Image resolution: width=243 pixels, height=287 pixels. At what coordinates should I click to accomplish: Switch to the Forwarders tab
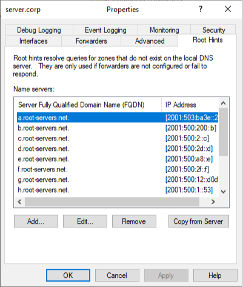(91, 41)
